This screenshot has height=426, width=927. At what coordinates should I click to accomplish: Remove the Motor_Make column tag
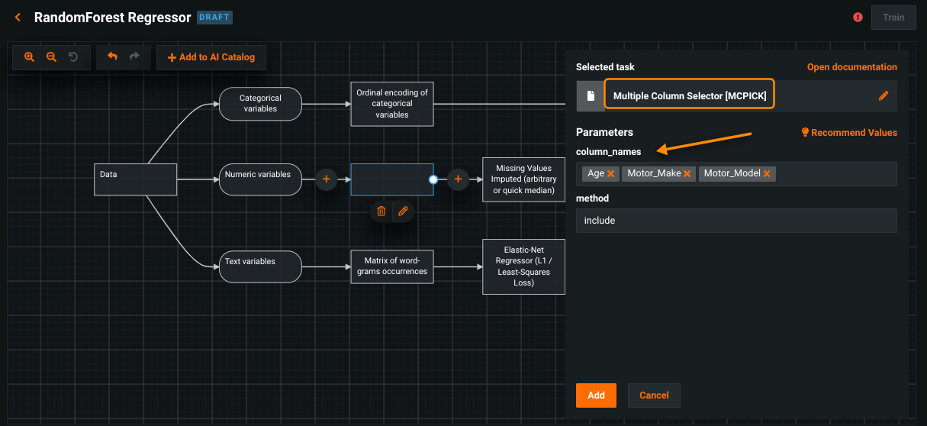[x=687, y=174]
